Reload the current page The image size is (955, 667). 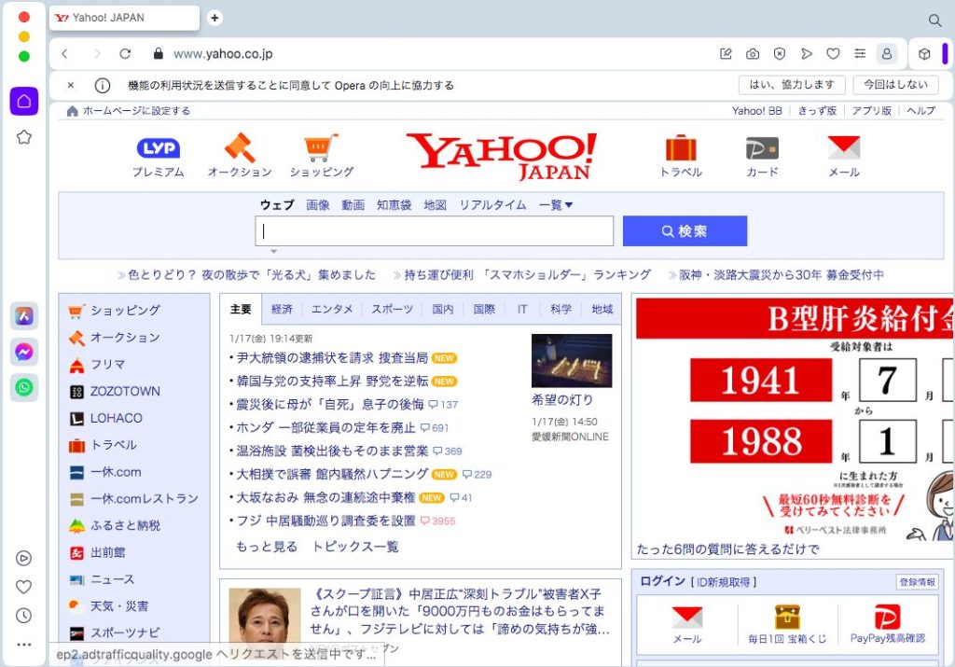tap(125, 53)
